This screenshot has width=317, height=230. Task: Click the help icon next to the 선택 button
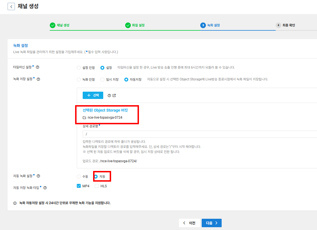point(109,95)
